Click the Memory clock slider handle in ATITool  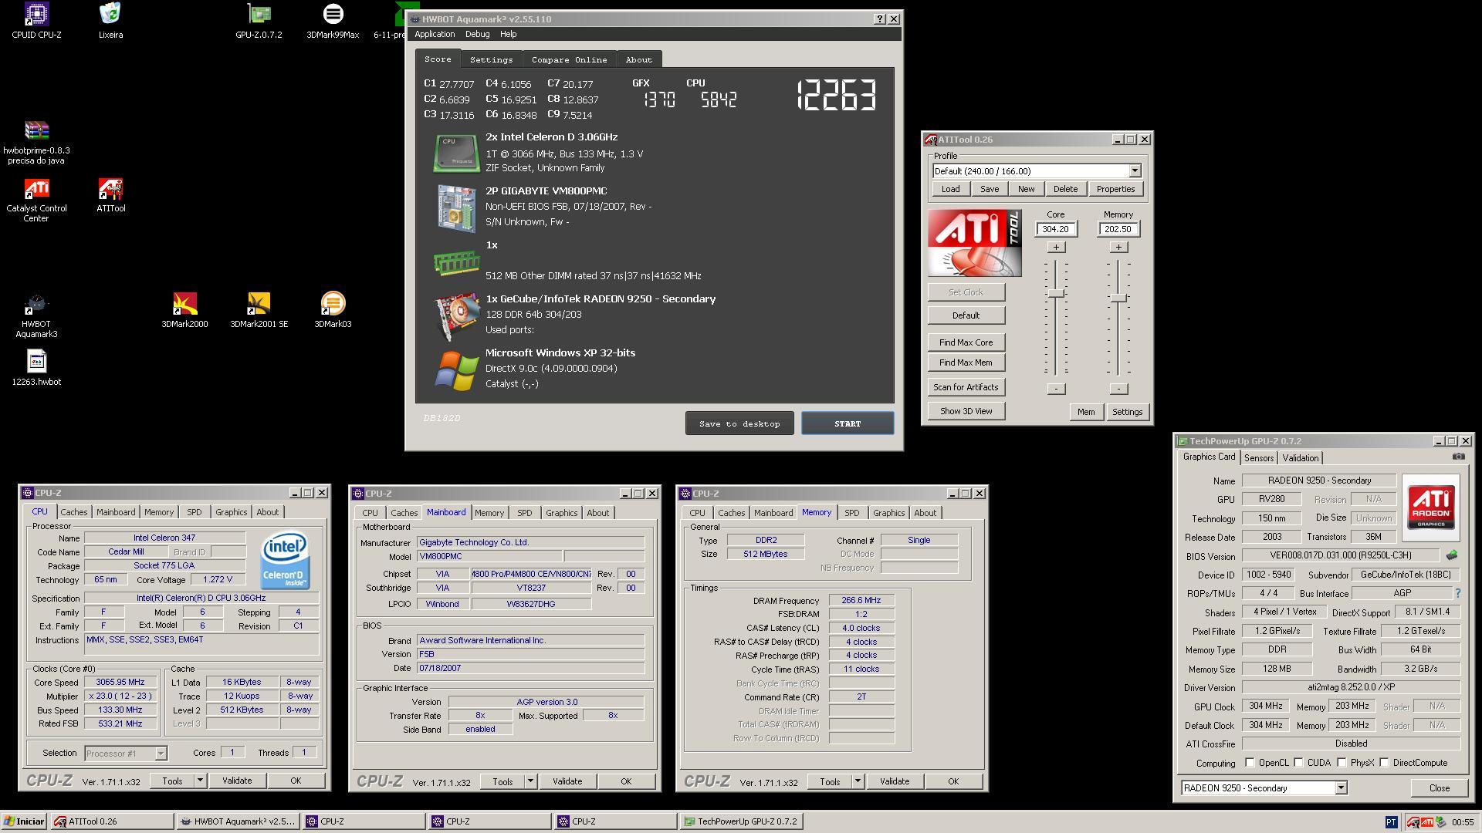[1118, 298]
